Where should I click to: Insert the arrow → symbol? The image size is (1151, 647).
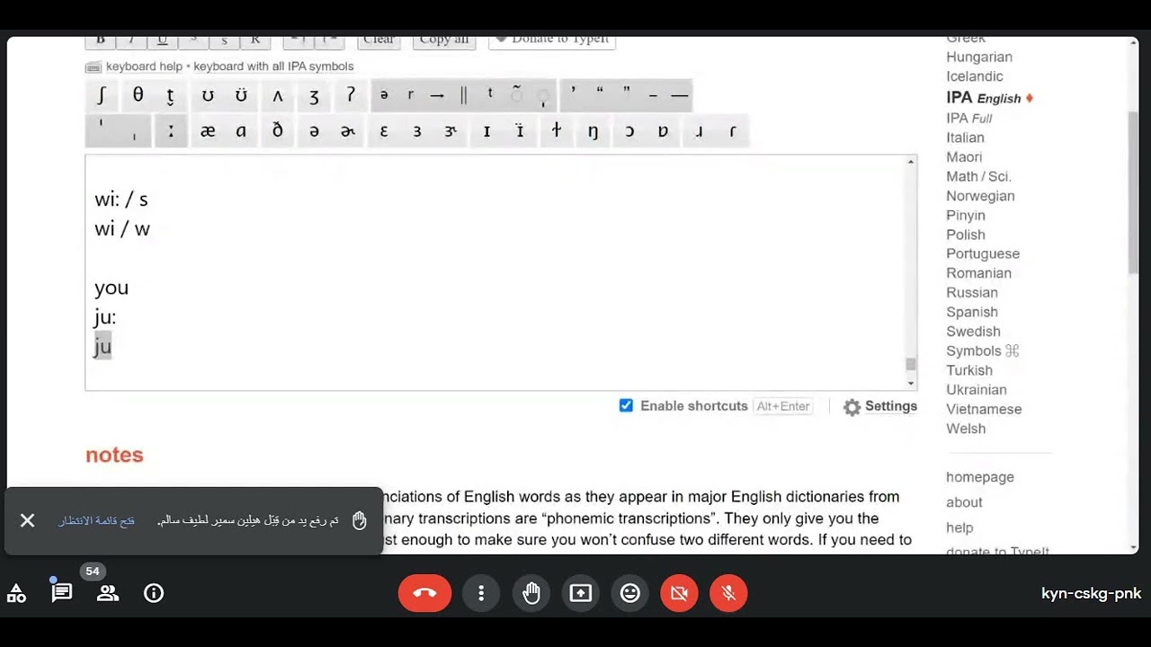(x=437, y=95)
